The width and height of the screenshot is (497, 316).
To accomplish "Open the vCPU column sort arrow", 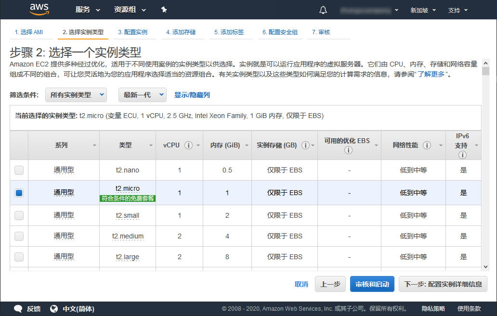I will pos(198,145).
